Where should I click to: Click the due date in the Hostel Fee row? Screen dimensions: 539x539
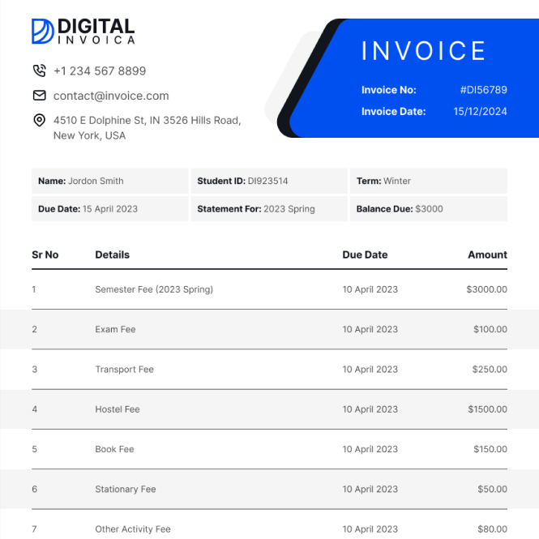click(370, 409)
